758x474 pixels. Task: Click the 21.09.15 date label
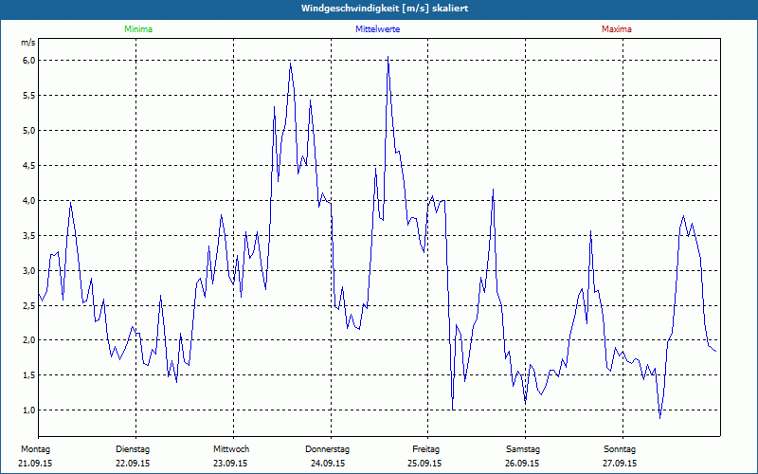pyautogui.click(x=35, y=464)
